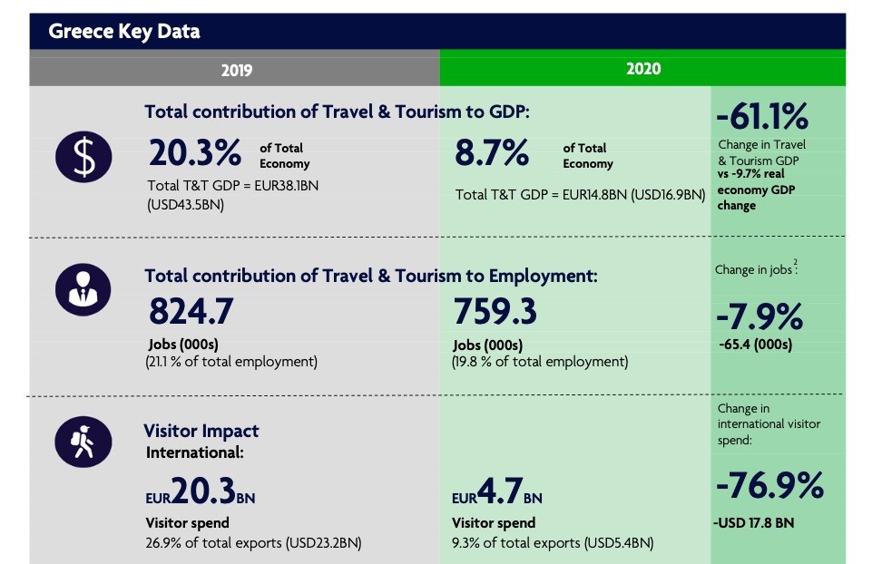Screen dimensions: 882x564
Task: Click the 759.3 jobs figure for 2020
Action: (495, 313)
